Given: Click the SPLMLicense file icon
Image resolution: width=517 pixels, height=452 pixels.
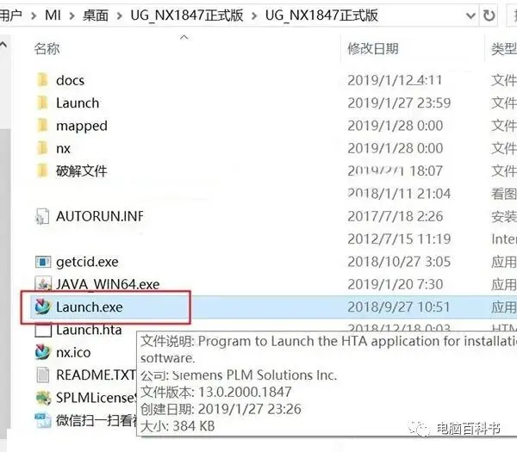Looking at the screenshot, I should pyautogui.click(x=43, y=398).
